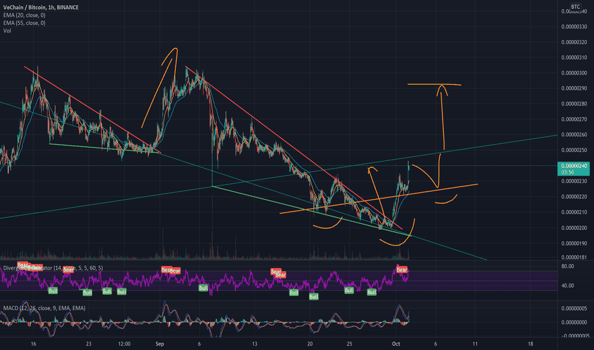Click price axis value 0.00000220

(574, 197)
